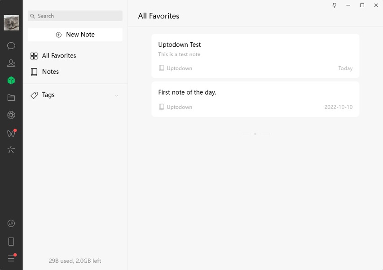Screen dimensions: 383x270
Task: Expand the Tags section chevron
Action: click(x=117, y=95)
